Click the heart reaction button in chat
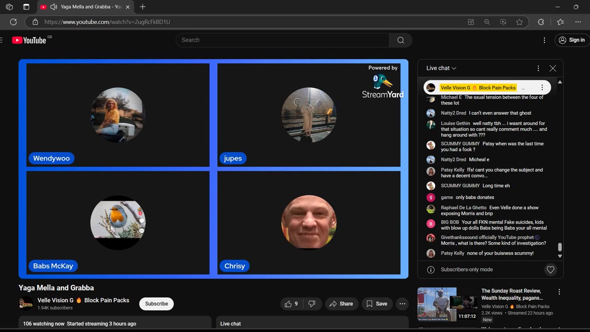 click(x=550, y=270)
